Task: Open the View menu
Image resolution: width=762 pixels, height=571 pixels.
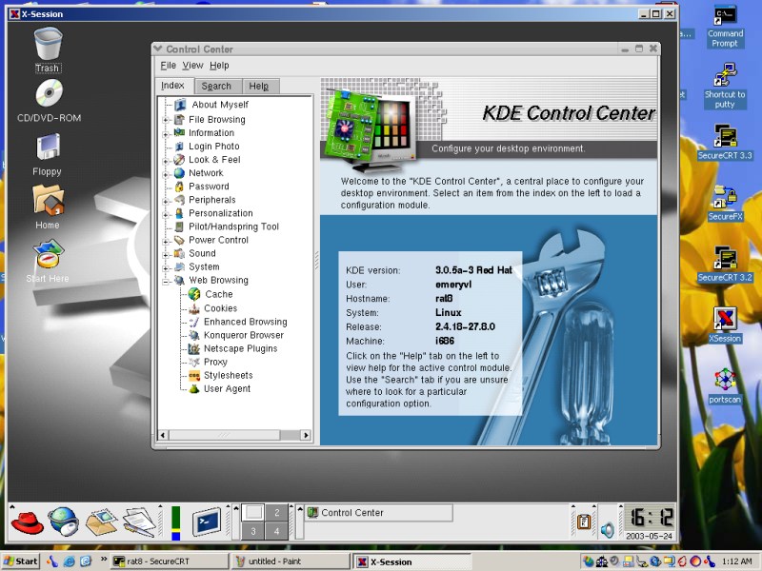Action: point(192,66)
